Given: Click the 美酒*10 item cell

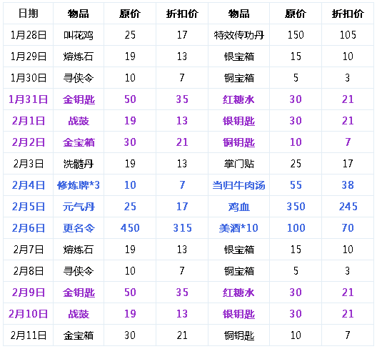Looking at the screenshot, I should point(238,228).
